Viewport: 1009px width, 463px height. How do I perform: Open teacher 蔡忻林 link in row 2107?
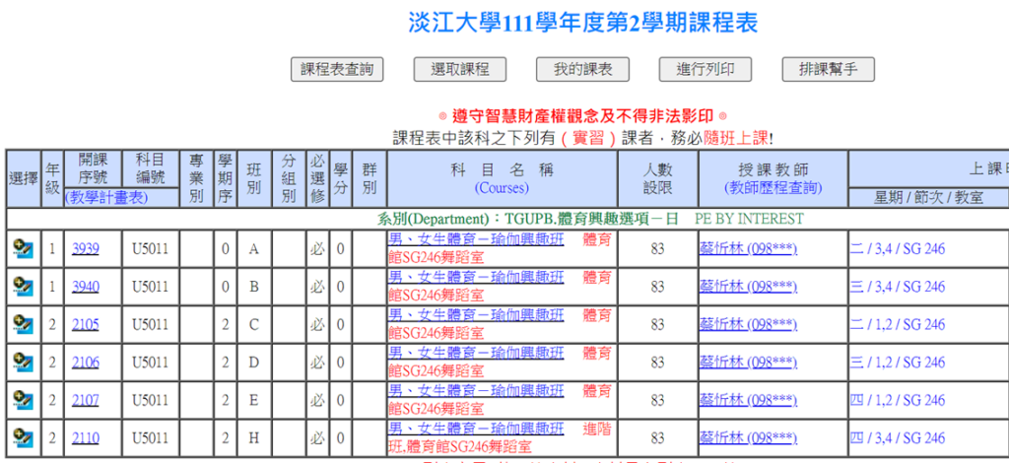[749, 401]
